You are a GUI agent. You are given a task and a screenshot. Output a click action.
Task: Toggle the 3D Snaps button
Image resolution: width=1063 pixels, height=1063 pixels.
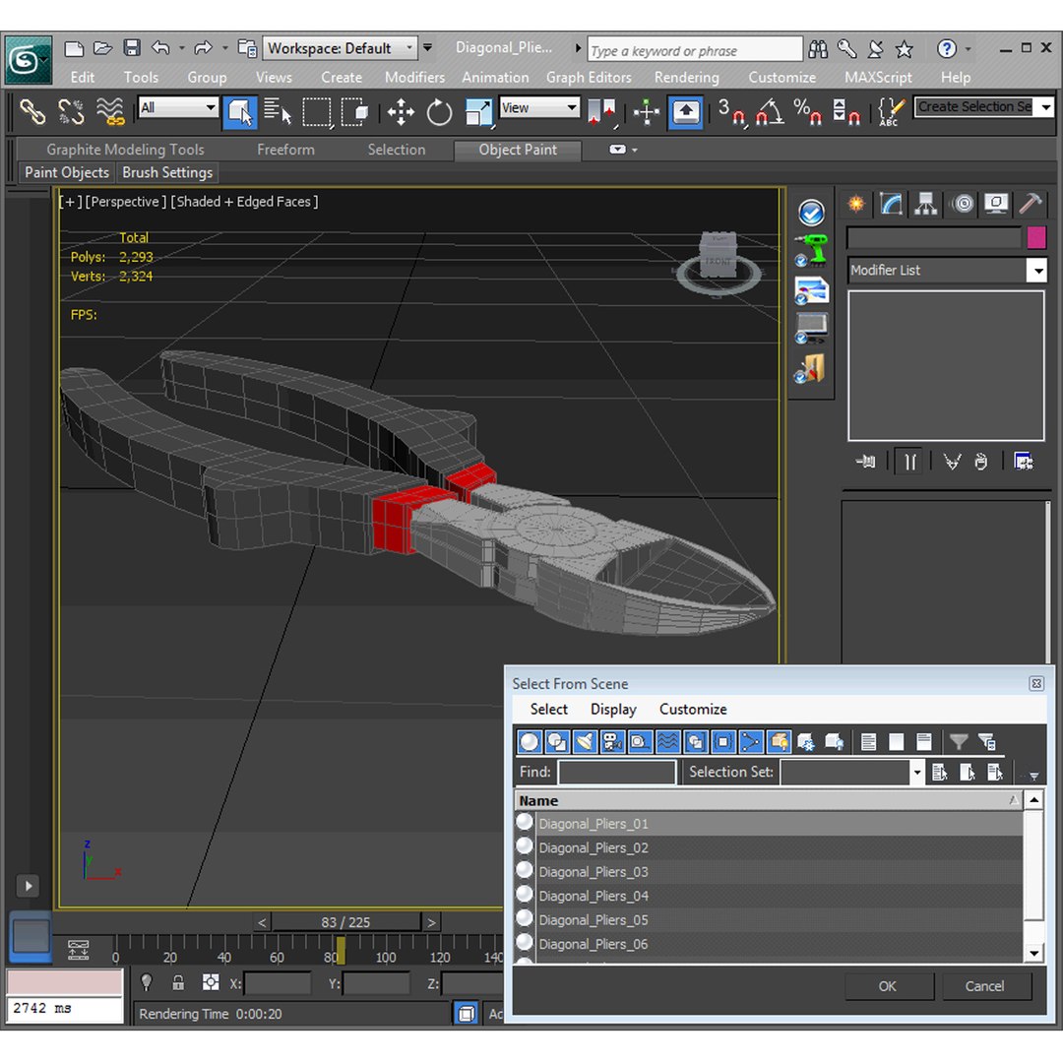(x=731, y=112)
